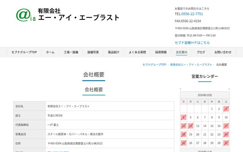Select October 12 crossed-out date
The height and width of the screenshot is (152, 243).
(x=191, y=126)
